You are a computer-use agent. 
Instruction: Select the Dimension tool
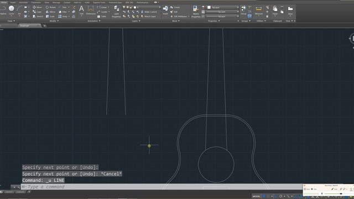coord(91,11)
